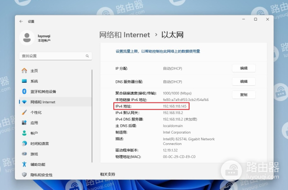Select the 自动(DHCP) value for IP 分配
Image resolution: width=288 pixels, height=190 pixels.
click(172, 68)
